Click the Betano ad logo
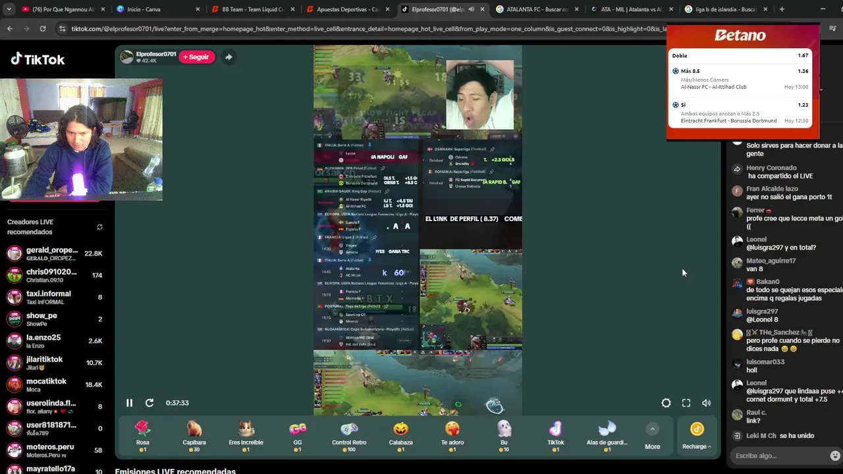Screen dimensions: 843x474 point(740,36)
